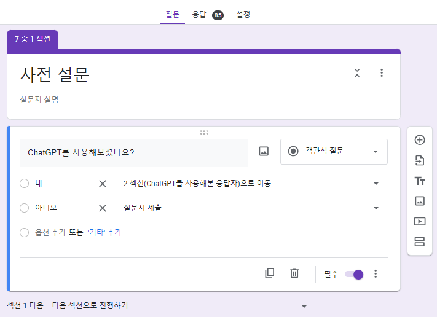Click the import questions icon
This screenshot has height=317, width=437.
420,160
